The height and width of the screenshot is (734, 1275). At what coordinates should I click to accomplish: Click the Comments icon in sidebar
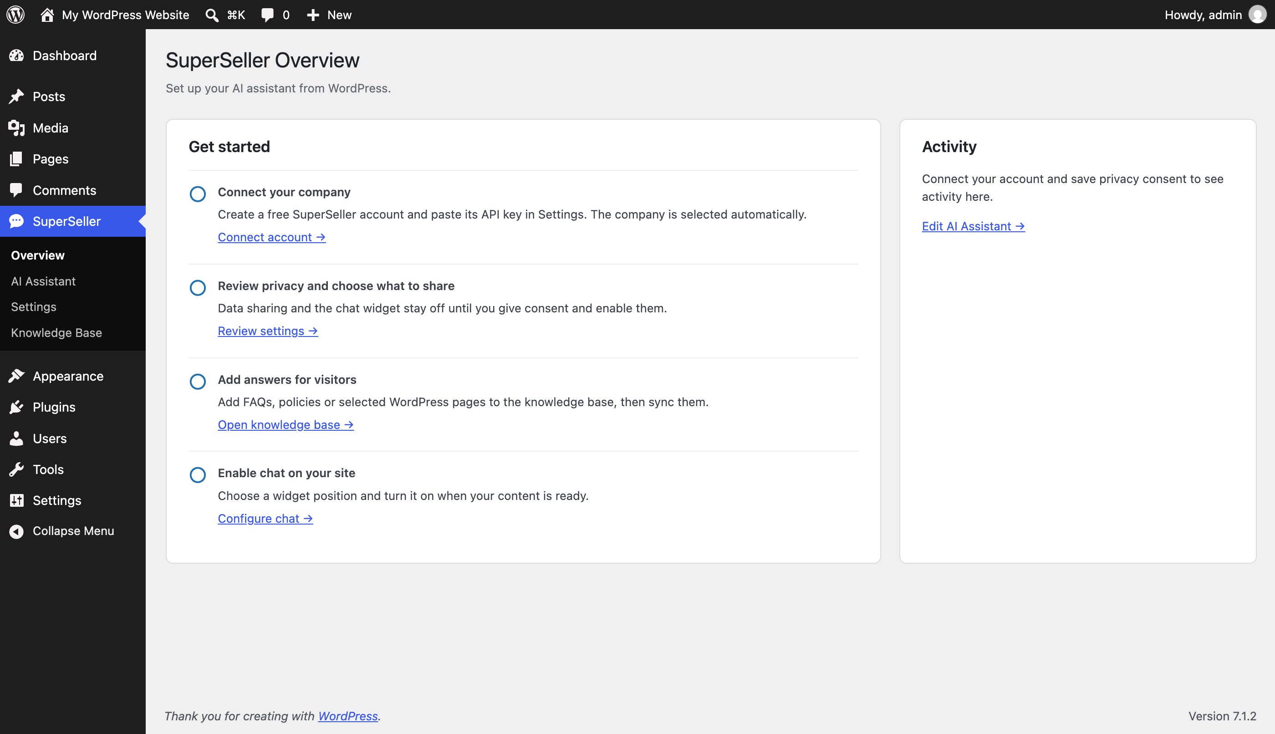coord(16,190)
